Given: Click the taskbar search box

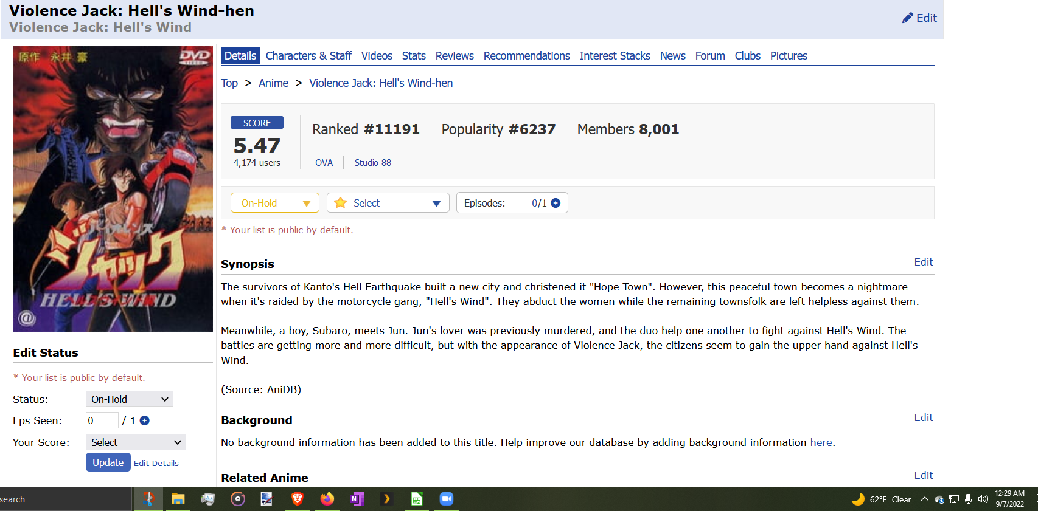Looking at the screenshot, I should point(65,499).
